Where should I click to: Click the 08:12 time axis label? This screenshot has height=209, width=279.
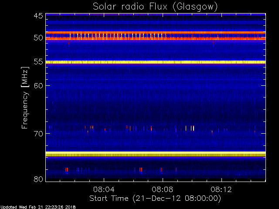pyautogui.click(x=221, y=189)
